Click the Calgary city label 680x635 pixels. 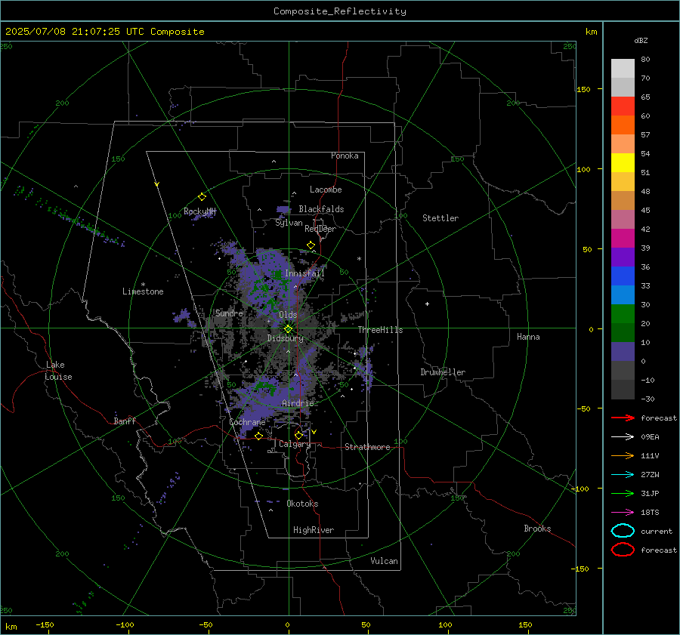pyautogui.click(x=295, y=444)
